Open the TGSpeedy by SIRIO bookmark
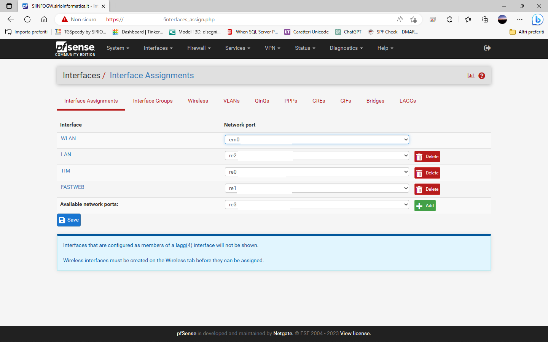 click(81, 32)
